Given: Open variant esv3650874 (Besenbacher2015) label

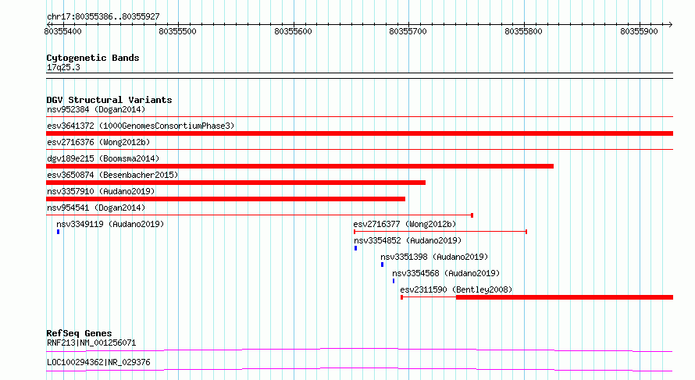Looking at the screenshot, I should 112,175.
